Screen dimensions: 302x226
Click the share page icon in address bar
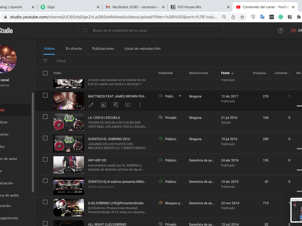[x=233, y=17]
